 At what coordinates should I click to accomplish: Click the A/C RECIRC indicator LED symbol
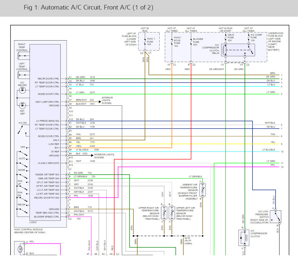22,90
